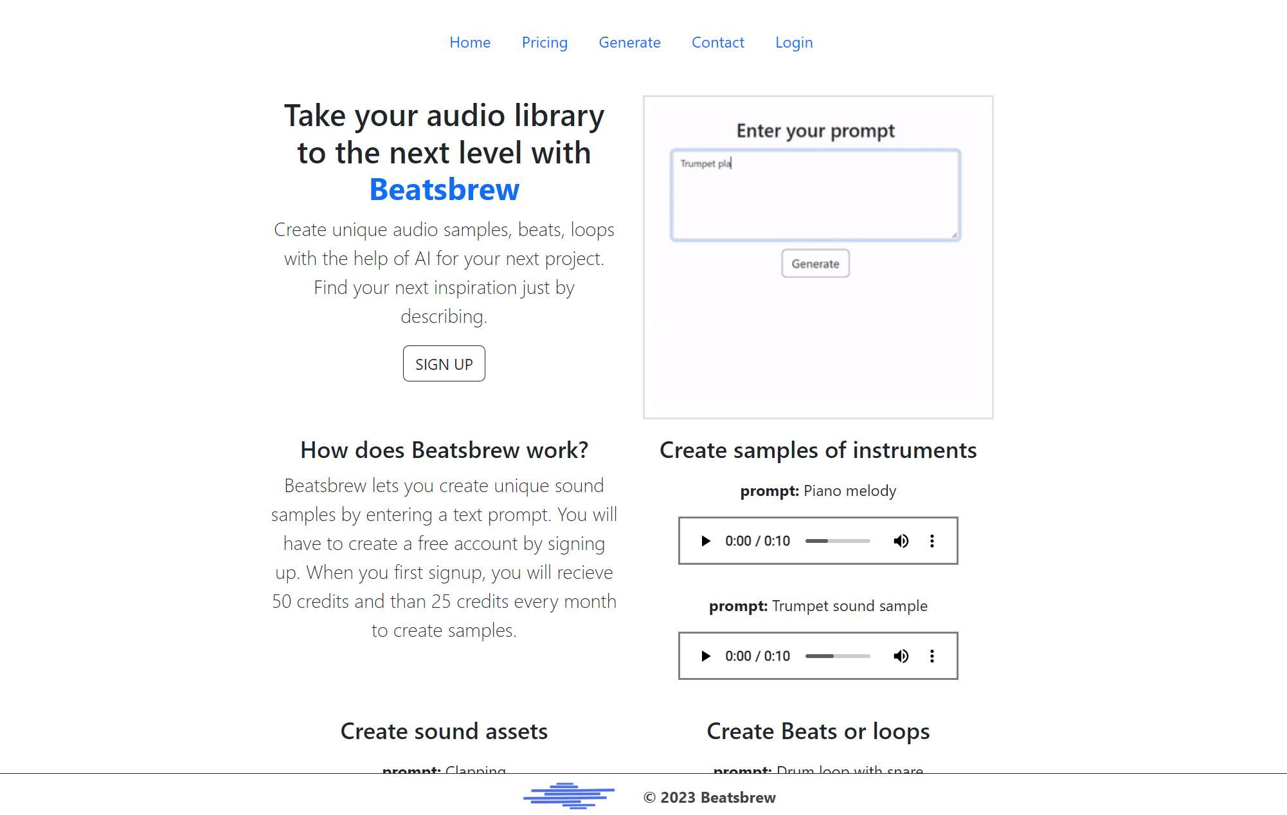Navigate to the Pricing page
This screenshot has width=1287, height=815.
pos(544,41)
